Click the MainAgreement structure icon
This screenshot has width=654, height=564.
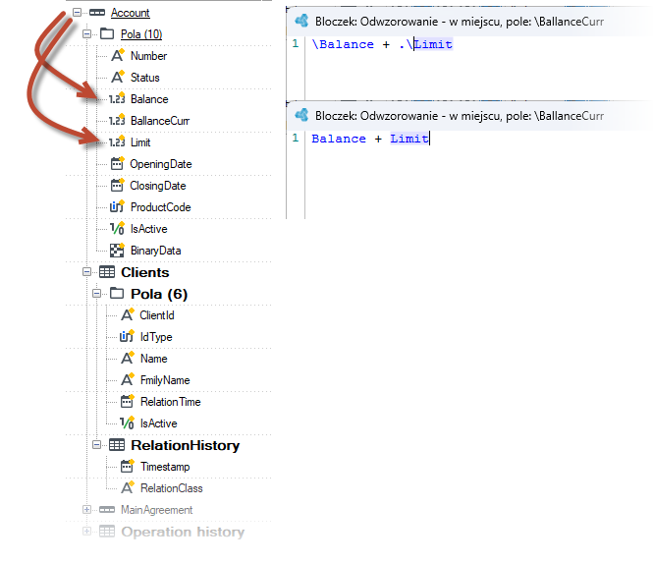coord(107,510)
